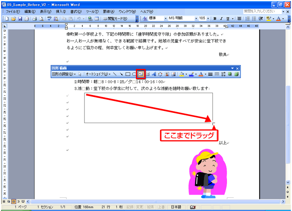The width and height of the screenshot is (292, 211).
Task: Select the Vertical Text Box tool
Action: (x=148, y=74)
